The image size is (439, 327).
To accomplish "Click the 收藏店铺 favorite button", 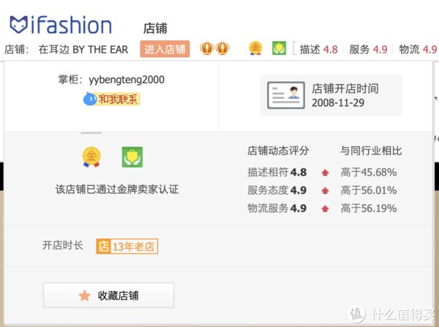I will point(108,296).
